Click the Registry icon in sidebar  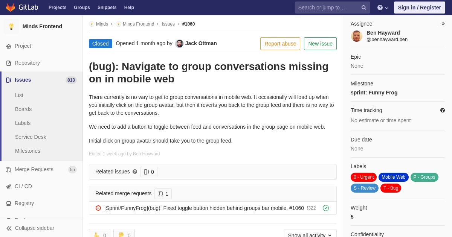click(9, 204)
